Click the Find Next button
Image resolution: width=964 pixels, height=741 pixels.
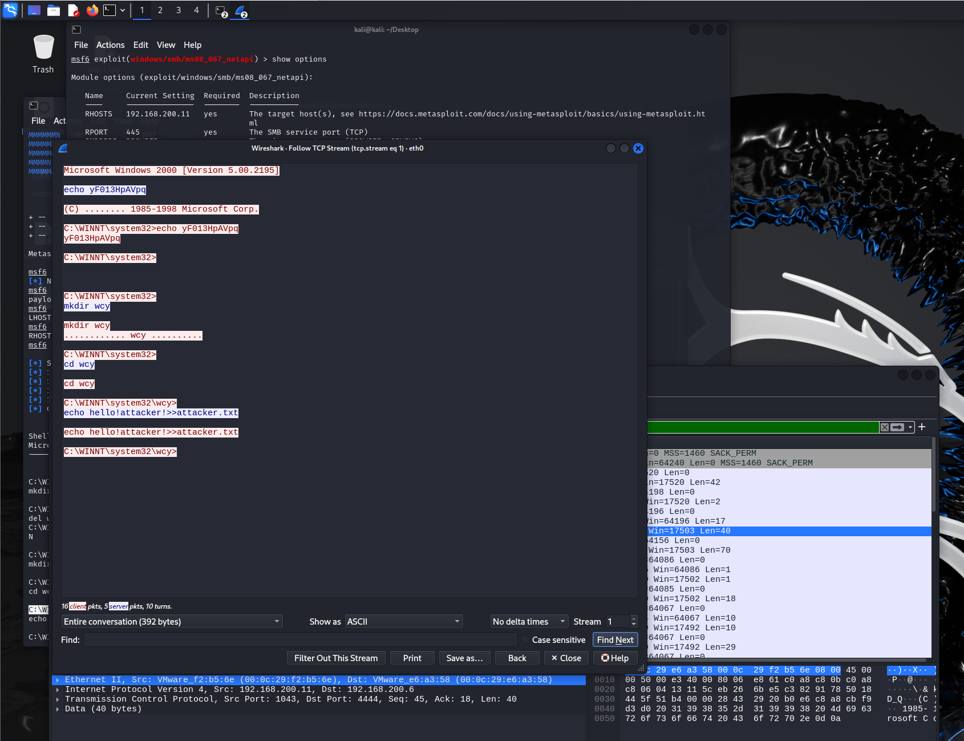(x=615, y=639)
